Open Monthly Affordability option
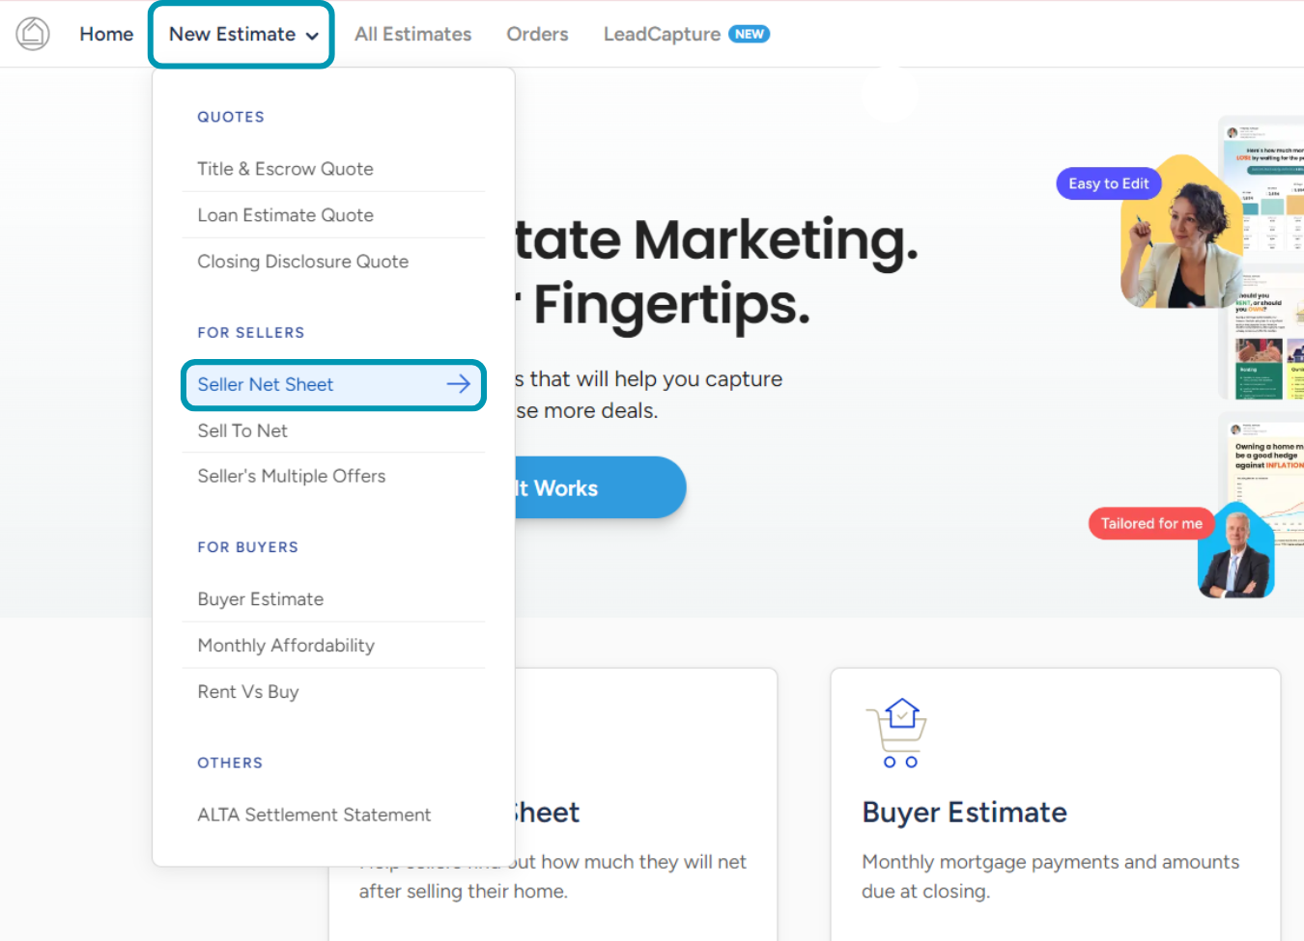 [333, 646]
